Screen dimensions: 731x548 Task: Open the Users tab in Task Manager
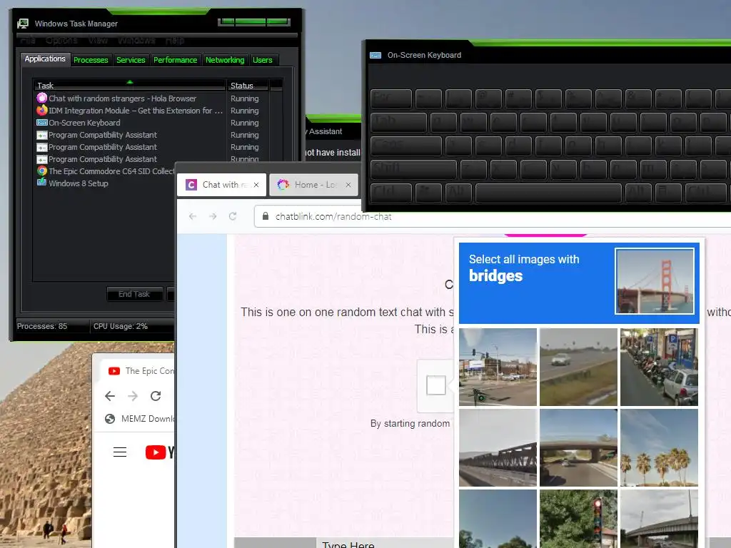coord(263,60)
